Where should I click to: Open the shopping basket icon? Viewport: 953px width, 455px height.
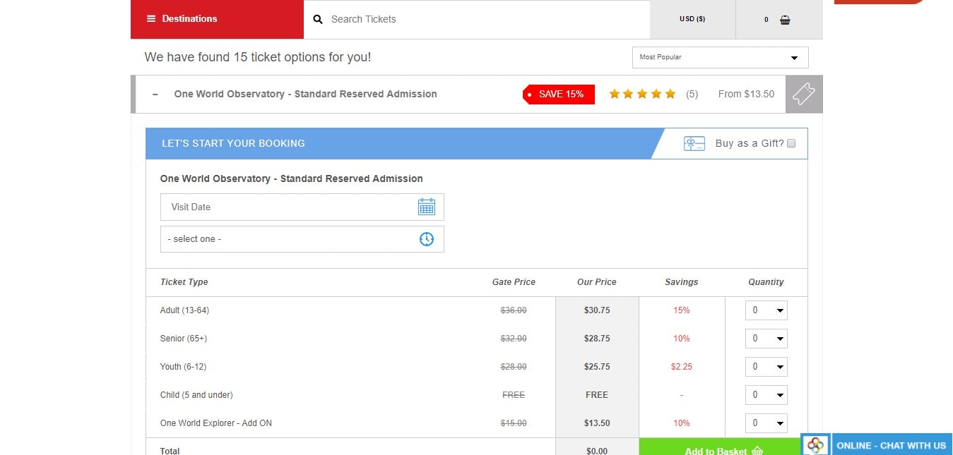[785, 20]
